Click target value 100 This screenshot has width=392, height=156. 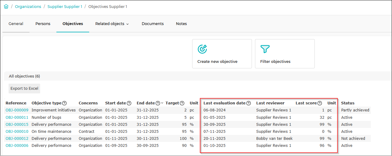(x=183, y=139)
